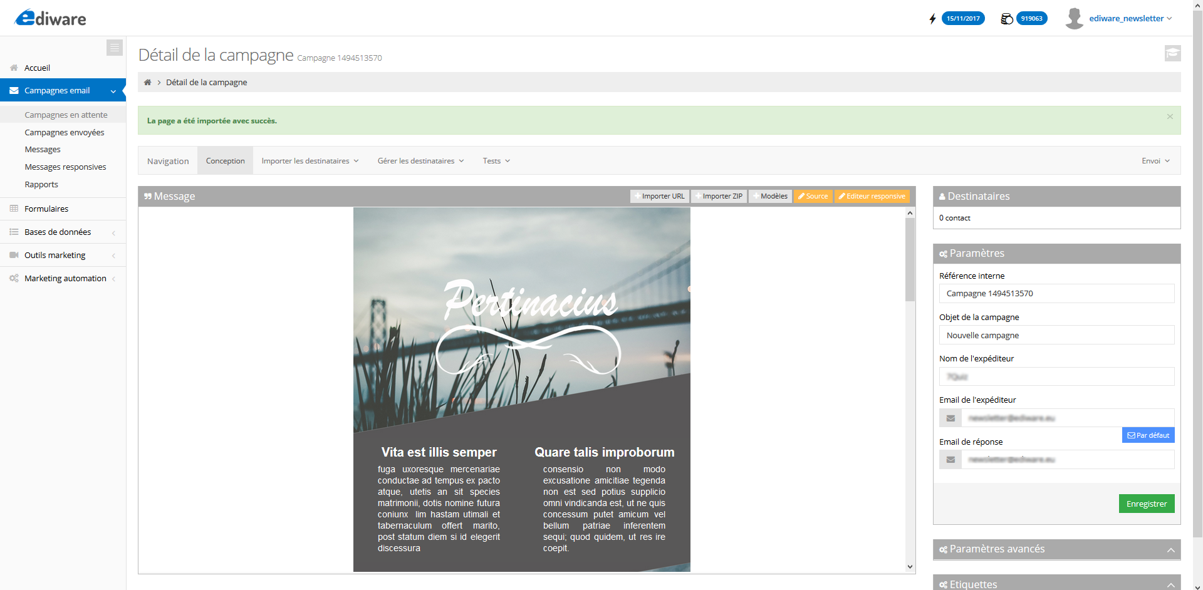The image size is (1203, 590).
Task: Open the Editeur responsive
Action: (872, 196)
